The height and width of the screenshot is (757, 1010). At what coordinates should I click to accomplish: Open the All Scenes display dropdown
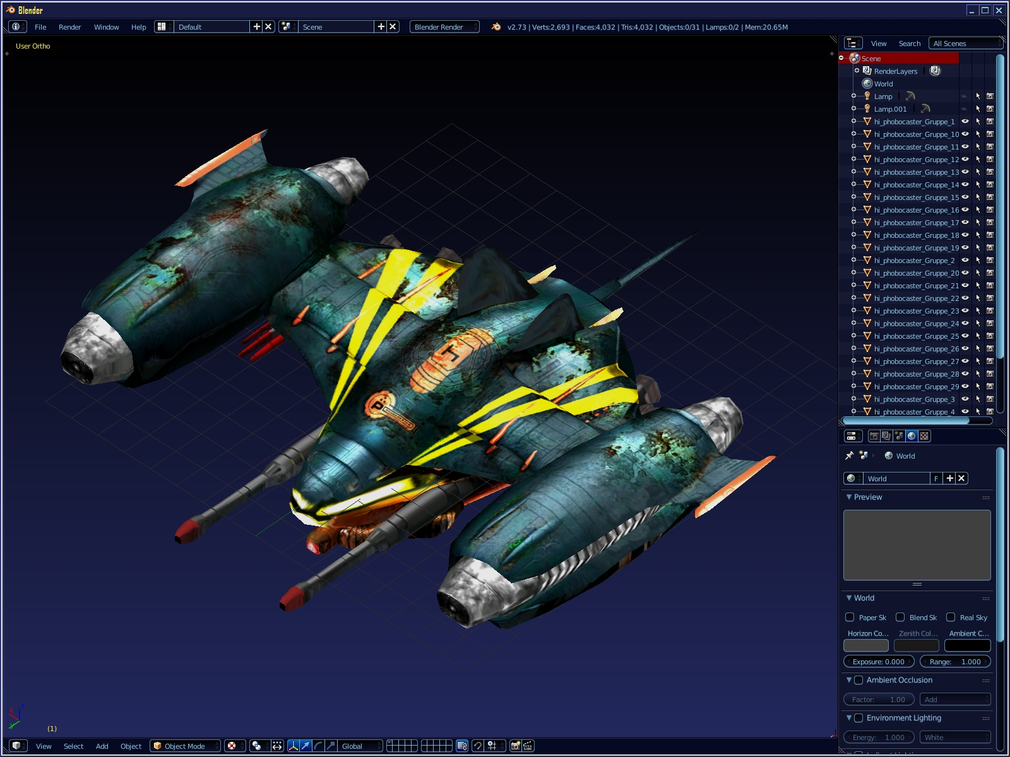click(x=966, y=43)
